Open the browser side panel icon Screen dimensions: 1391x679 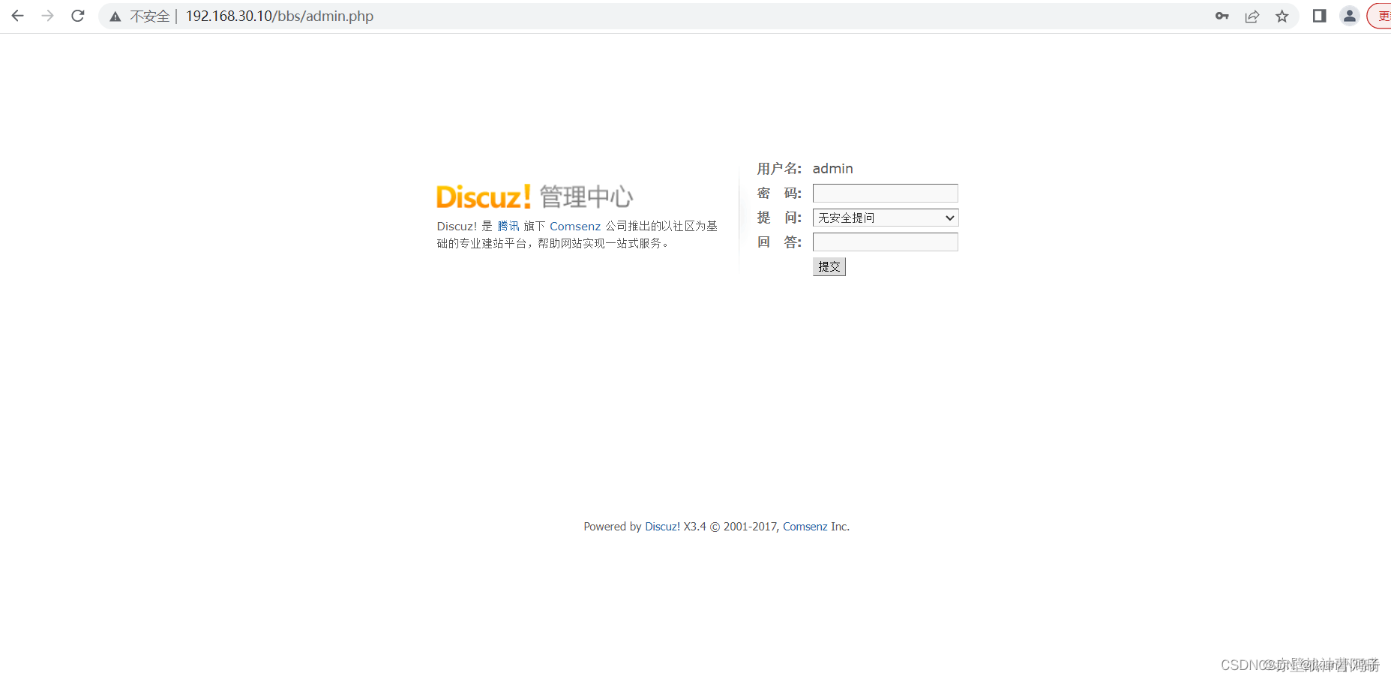click(x=1319, y=16)
